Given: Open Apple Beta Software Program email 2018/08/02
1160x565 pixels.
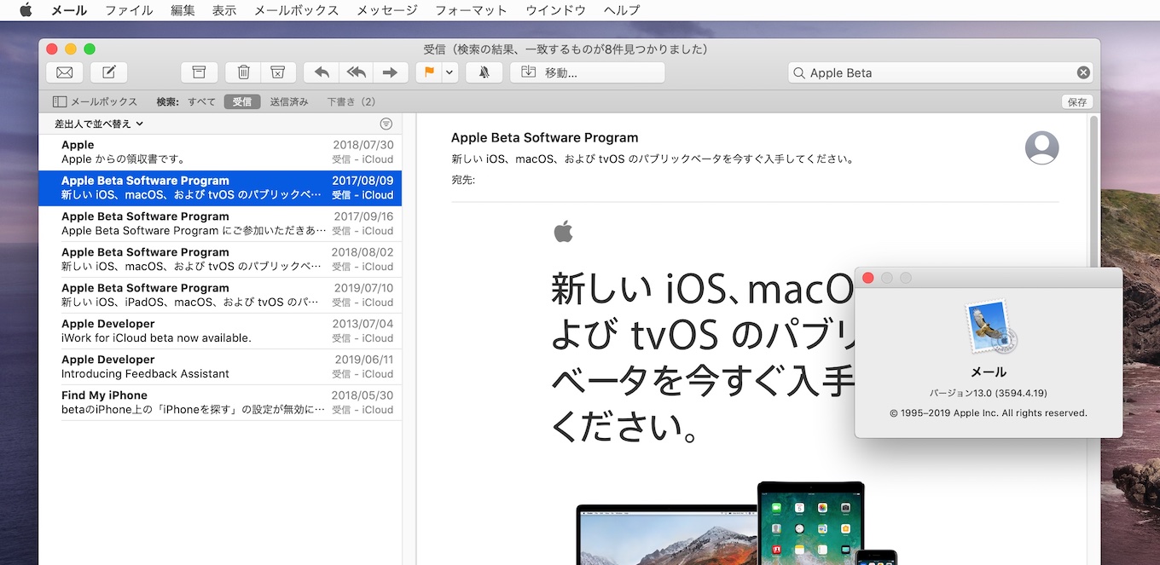Looking at the screenshot, I should (x=220, y=259).
